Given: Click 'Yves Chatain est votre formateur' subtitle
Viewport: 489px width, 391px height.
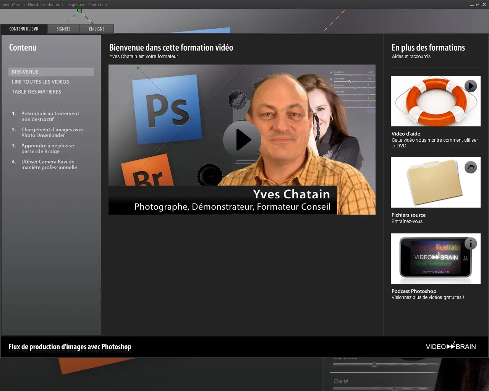Looking at the screenshot, I should click(x=144, y=57).
